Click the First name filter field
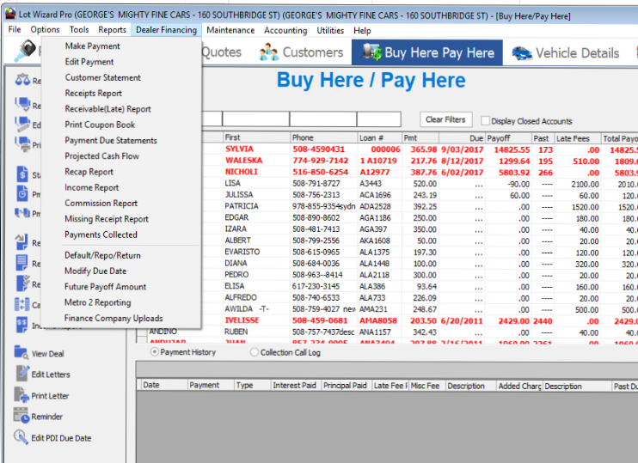 pyautogui.click(x=256, y=119)
